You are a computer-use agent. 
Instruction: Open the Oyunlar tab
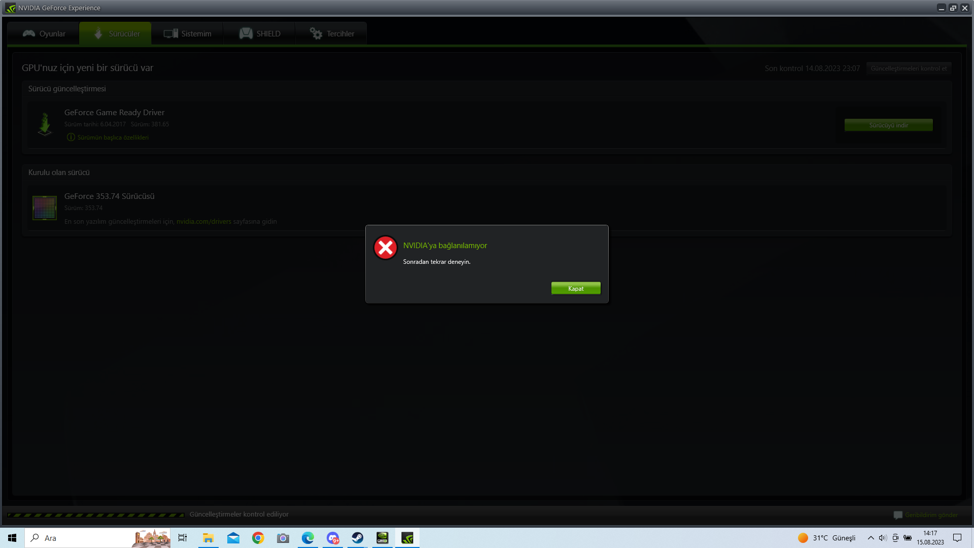[x=44, y=33]
